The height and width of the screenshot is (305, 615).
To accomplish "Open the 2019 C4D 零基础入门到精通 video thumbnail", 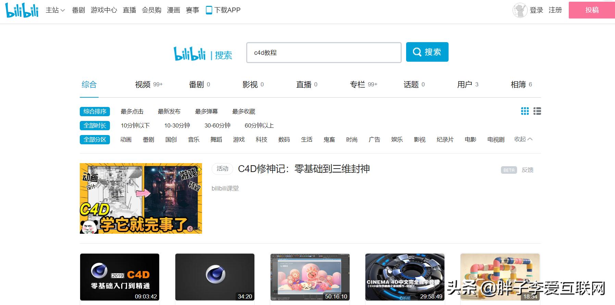I will click(120, 277).
